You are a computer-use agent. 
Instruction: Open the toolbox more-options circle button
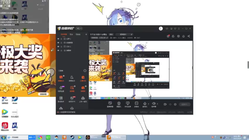(x=85, y=71)
